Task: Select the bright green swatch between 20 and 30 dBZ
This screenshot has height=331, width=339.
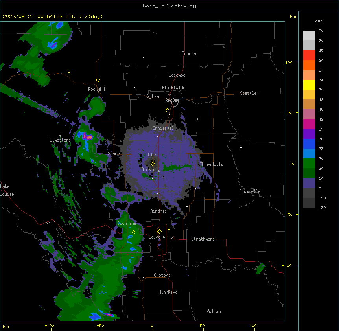Action: coord(309,164)
